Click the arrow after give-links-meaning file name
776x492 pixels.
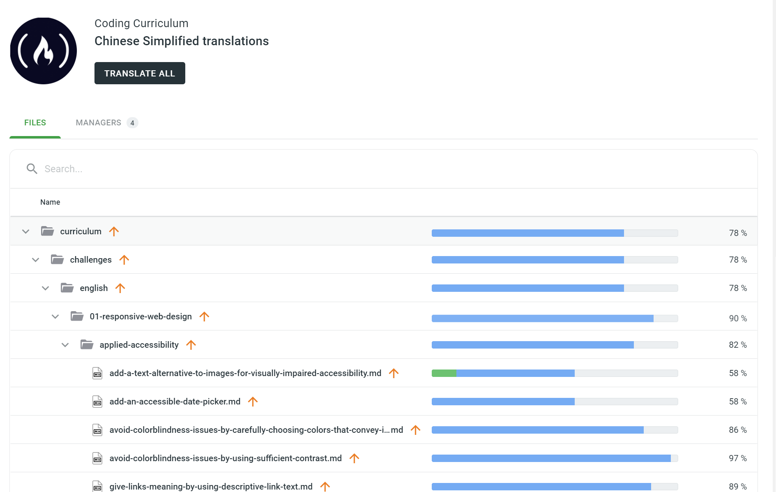[325, 487]
